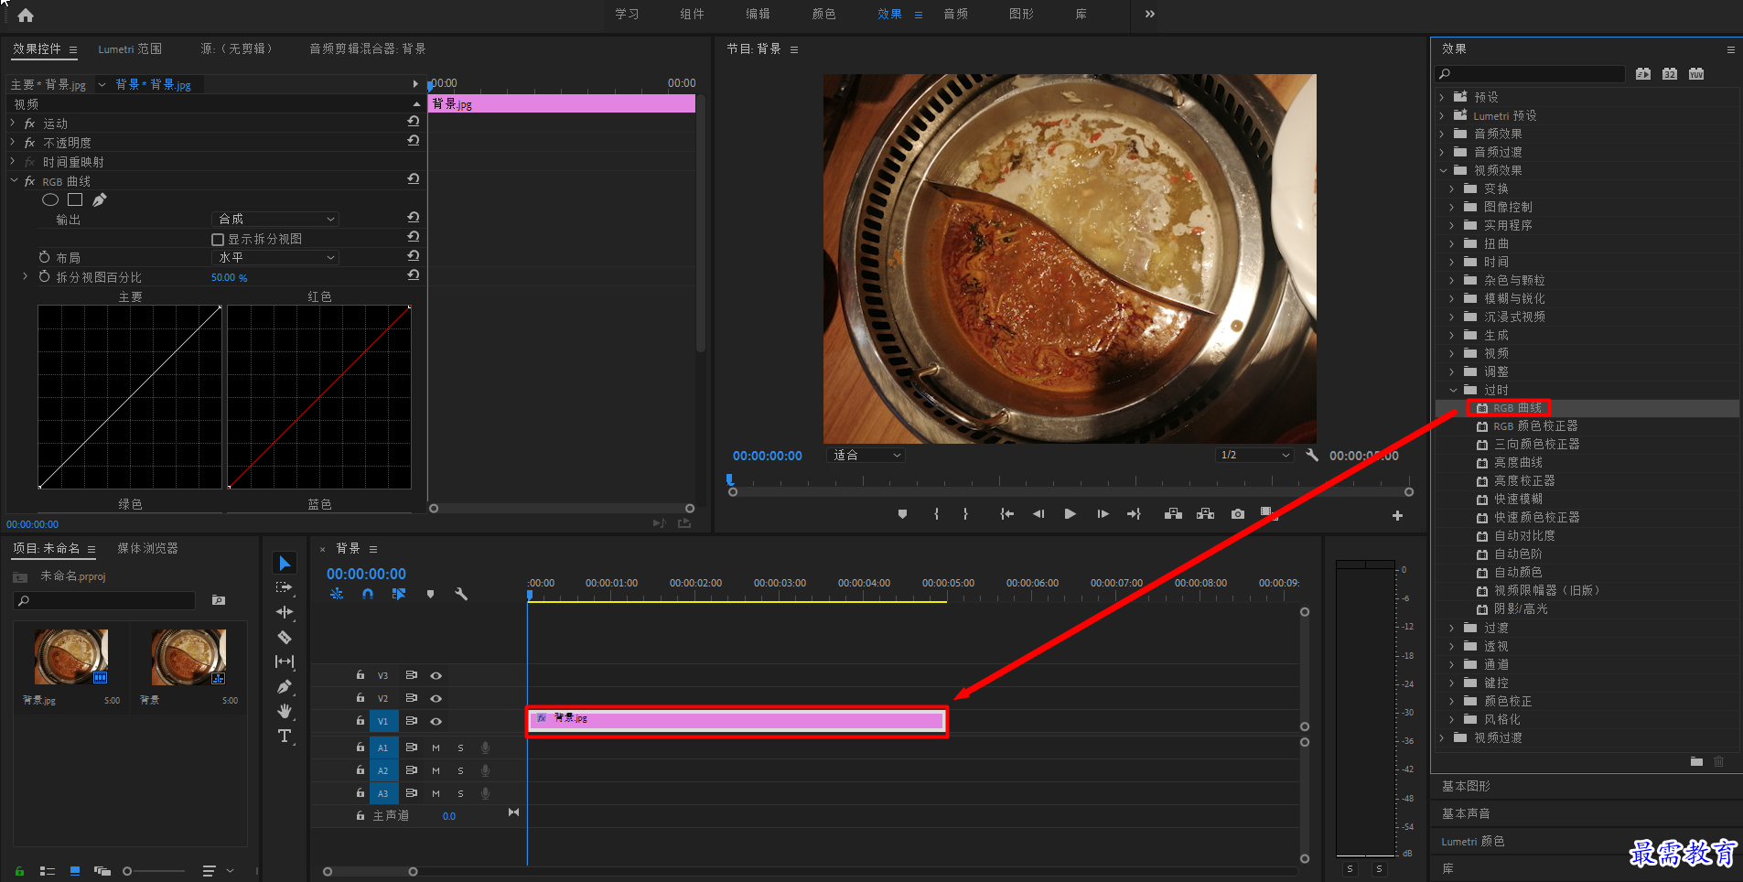Viewport: 1743px width, 882px height.
Task: Click Export Frame camera icon
Action: click(x=1238, y=514)
